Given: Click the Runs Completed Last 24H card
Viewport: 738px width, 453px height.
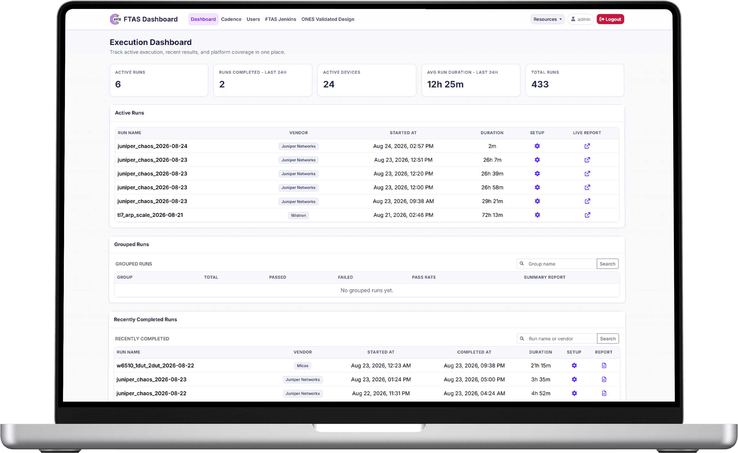Looking at the screenshot, I should coord(263,80).
